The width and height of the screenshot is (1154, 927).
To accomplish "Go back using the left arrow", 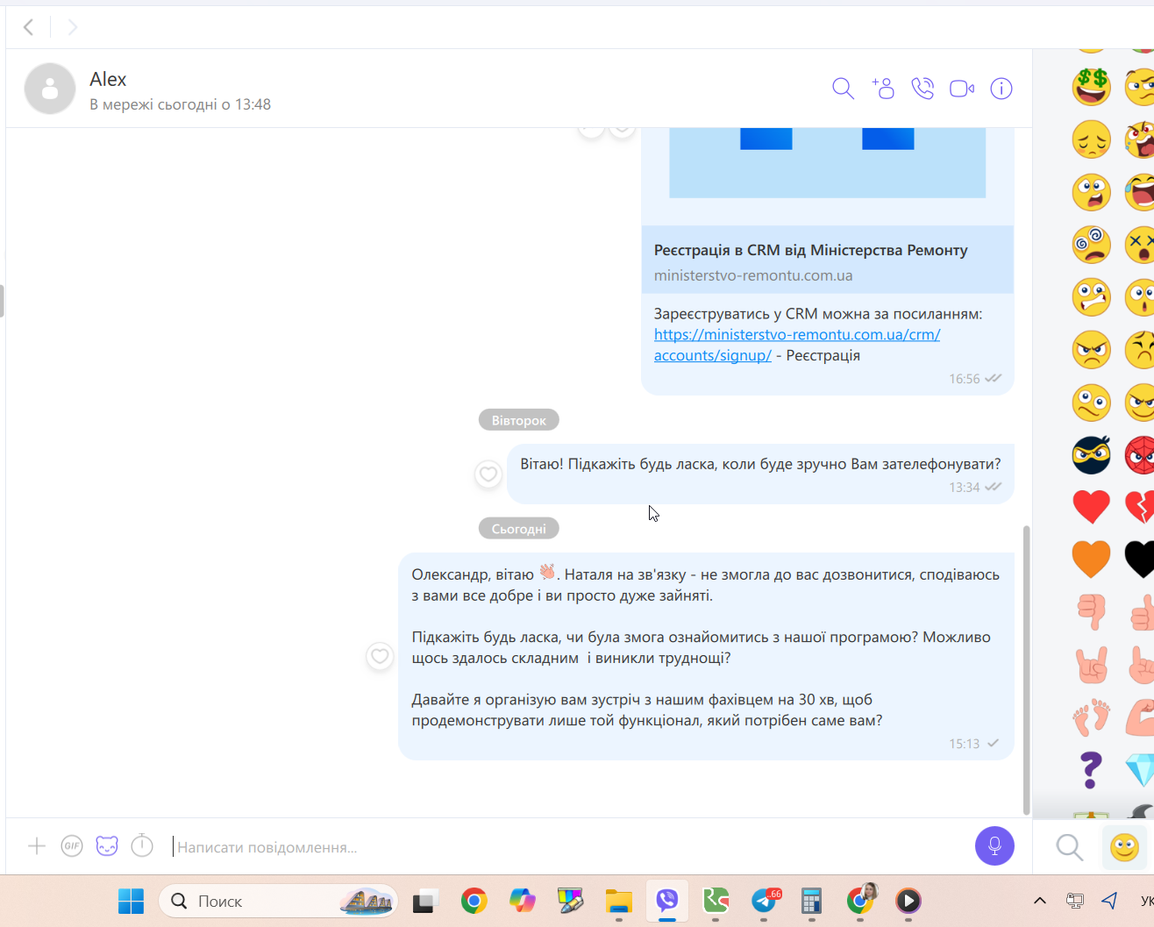I will click(x=29, y=27).
